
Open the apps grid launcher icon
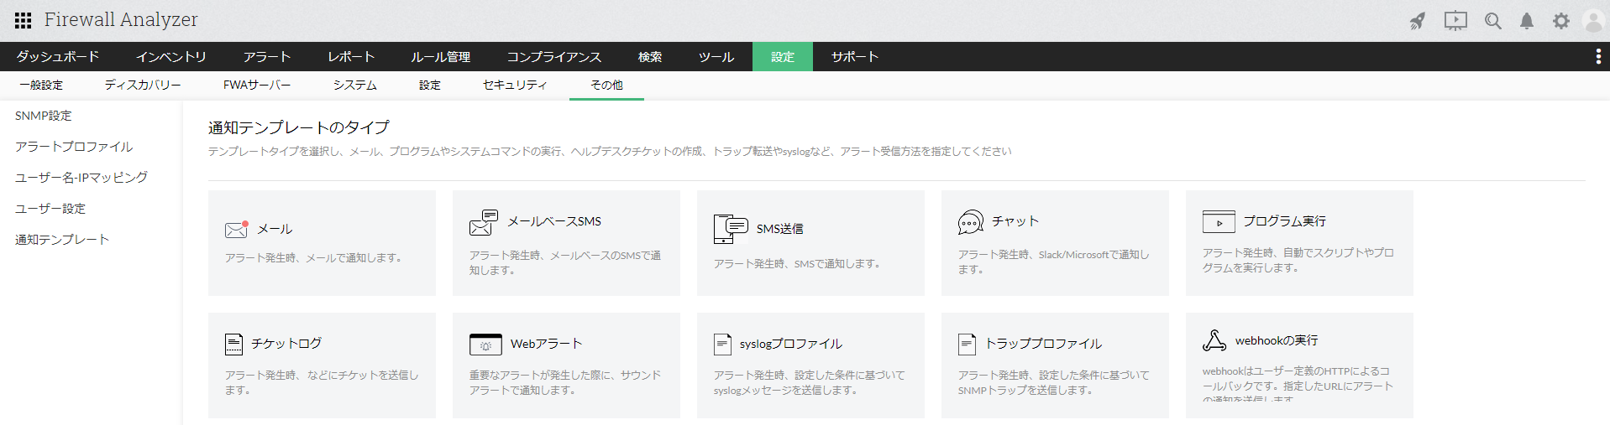tap(23, 20)
